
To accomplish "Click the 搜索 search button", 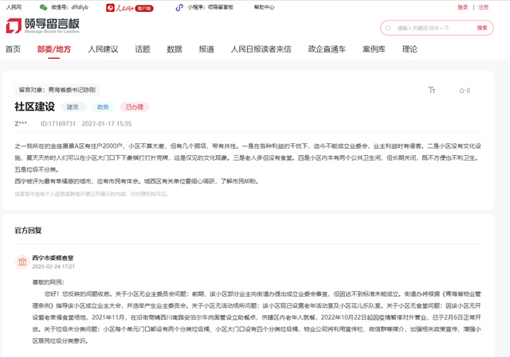I will point(482,28).
